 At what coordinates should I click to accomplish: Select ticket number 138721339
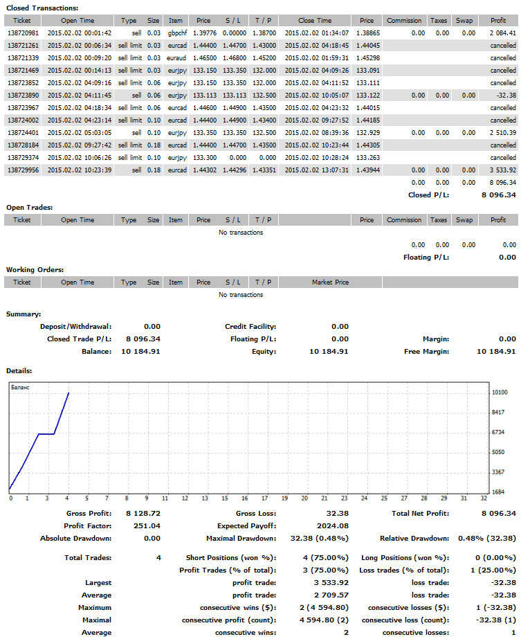(24, 58)
